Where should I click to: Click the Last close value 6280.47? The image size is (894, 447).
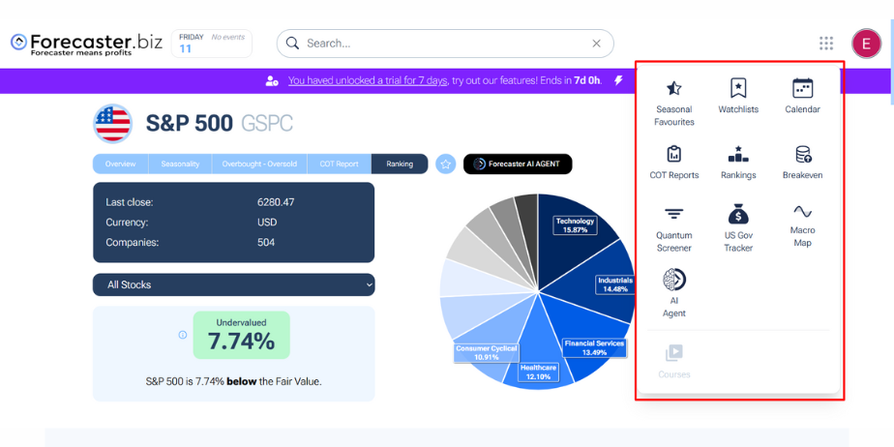[276, 202]
